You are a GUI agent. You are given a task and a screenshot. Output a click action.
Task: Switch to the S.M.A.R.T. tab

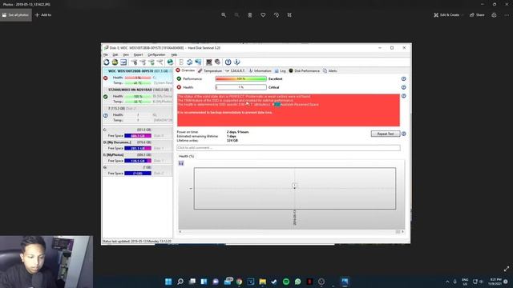(235, 71)
